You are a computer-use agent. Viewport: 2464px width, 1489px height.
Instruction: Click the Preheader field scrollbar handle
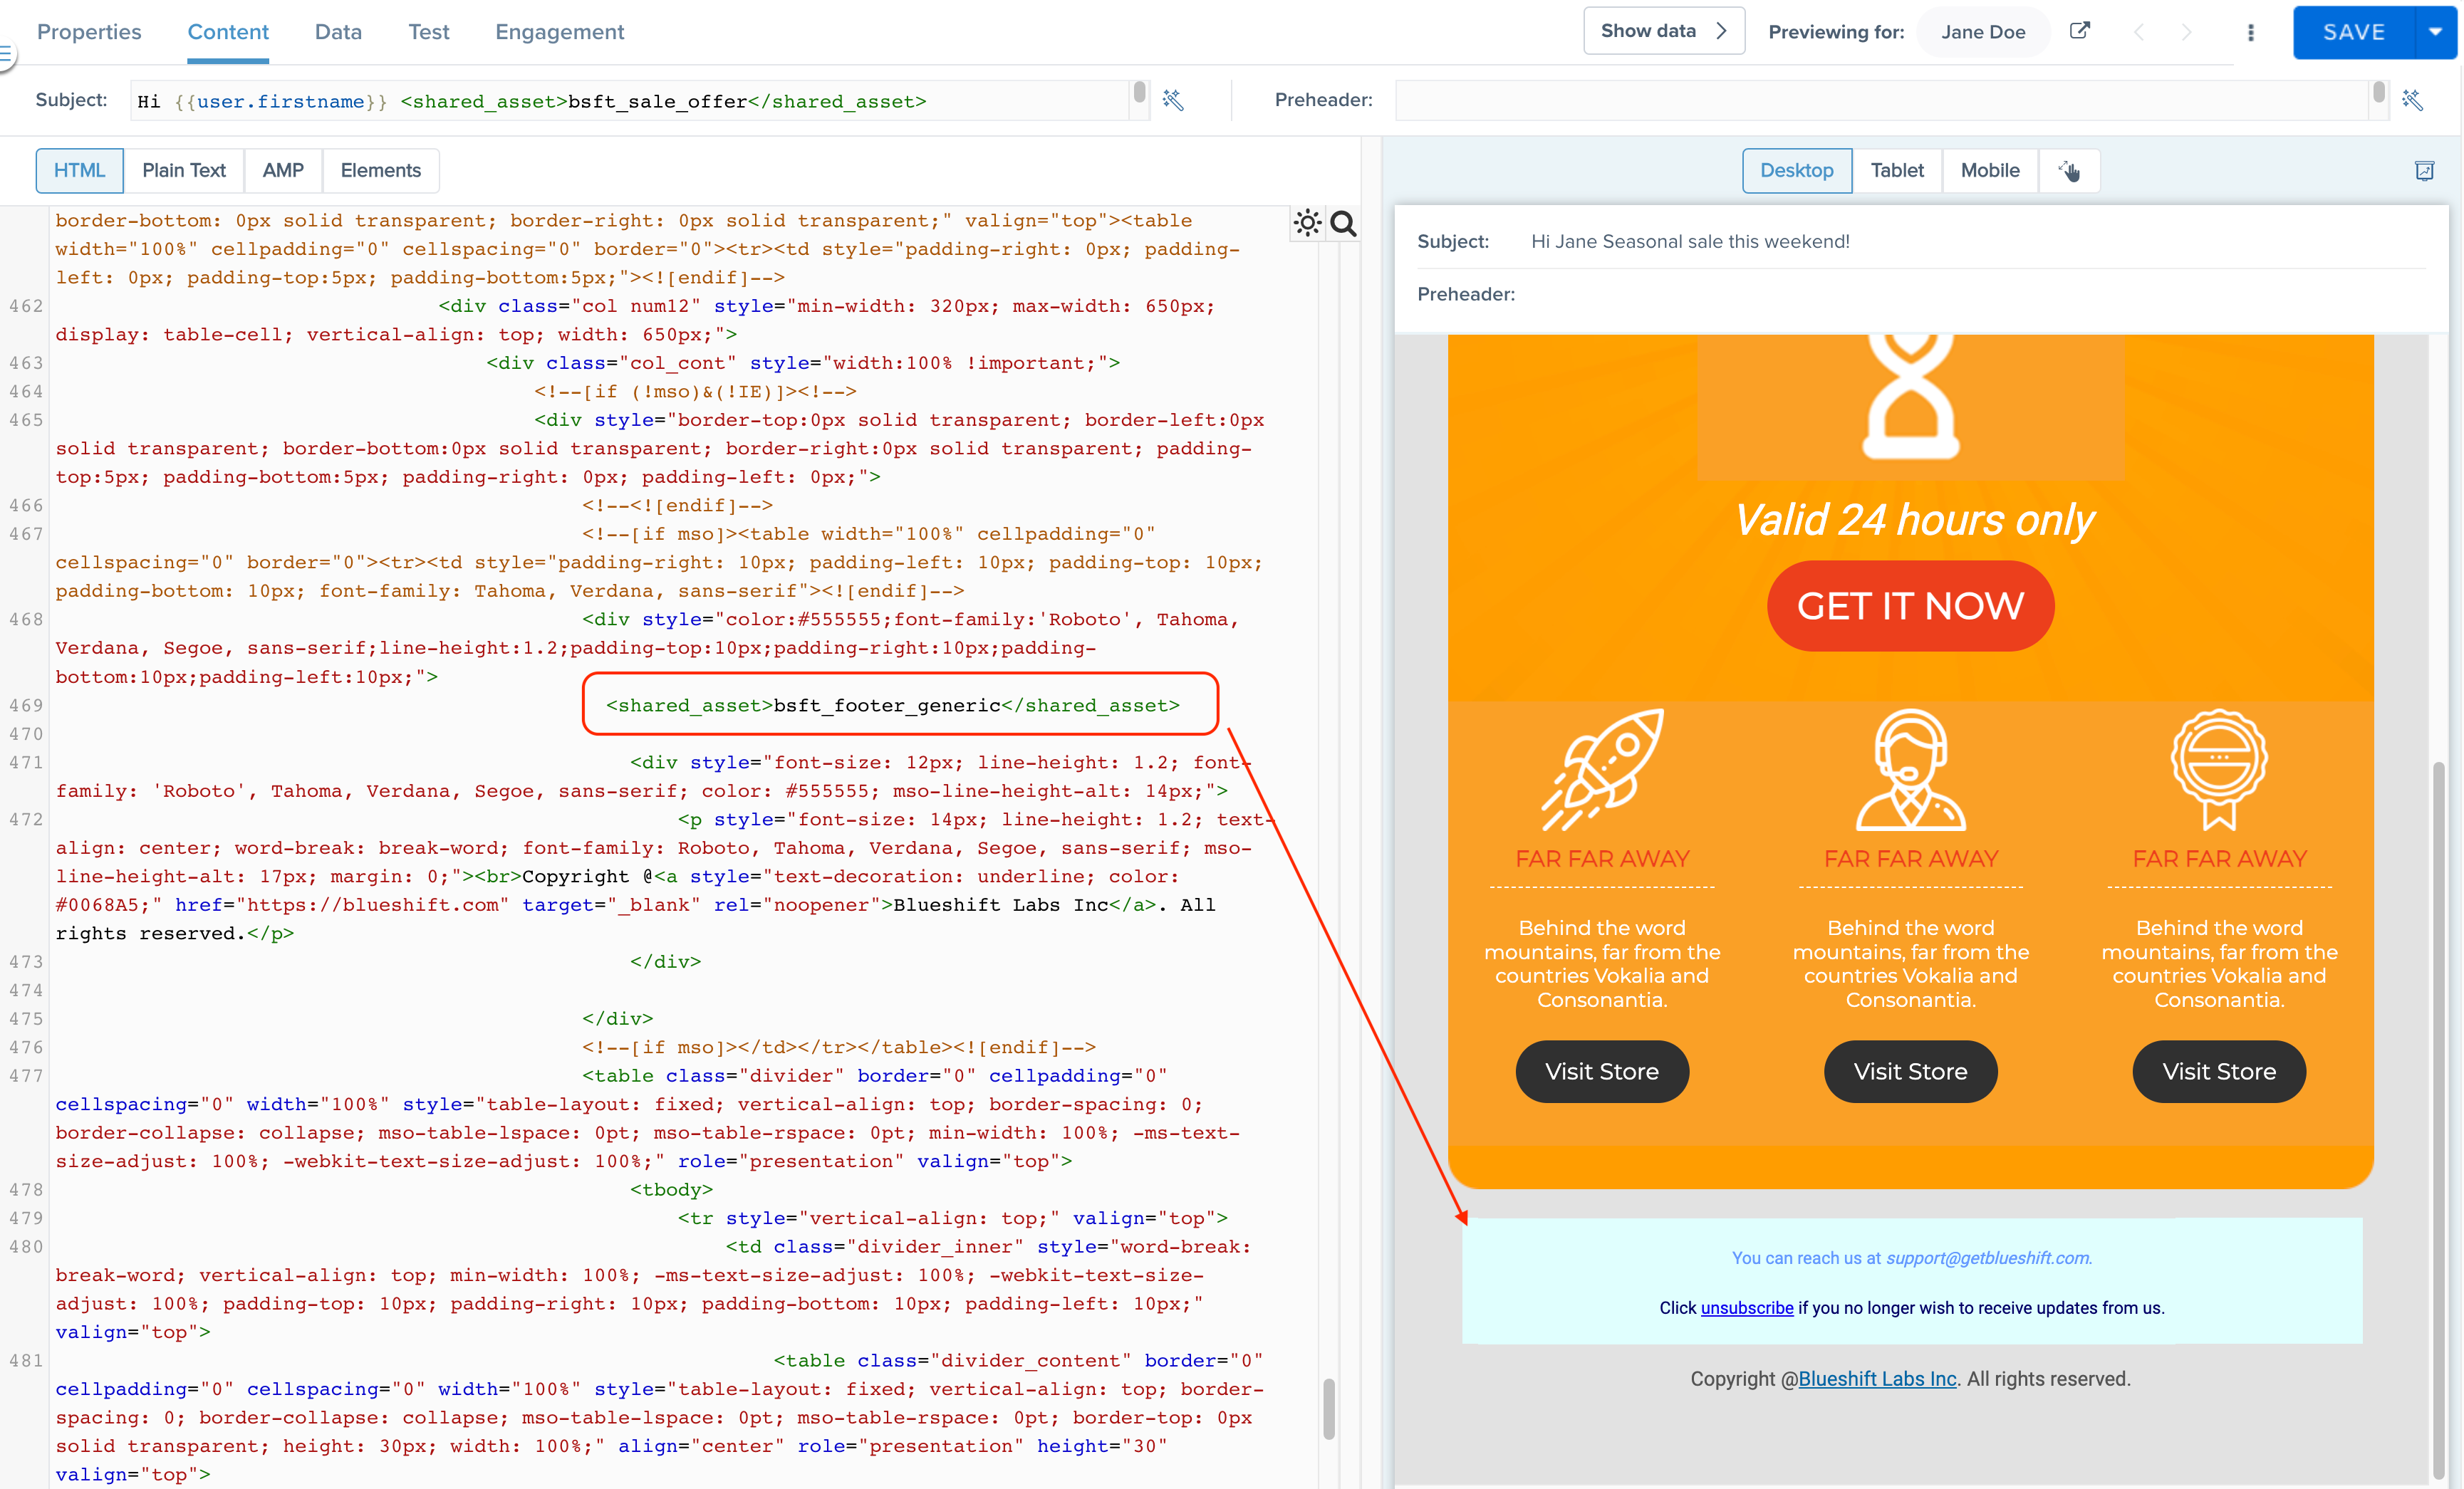pos(2379,93)
